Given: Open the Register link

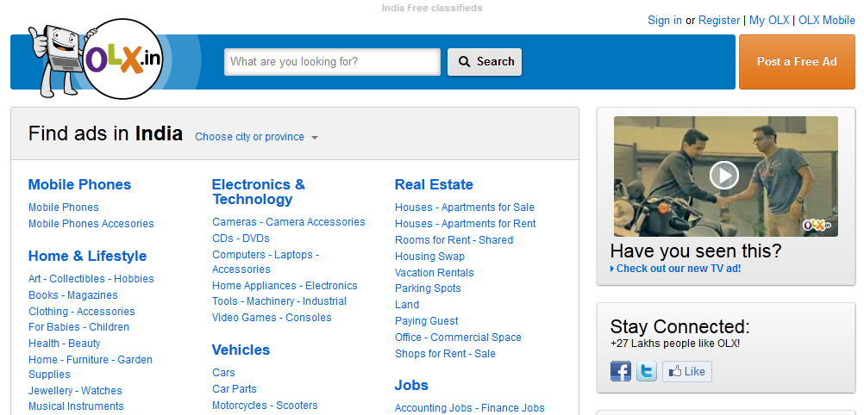Looking at the screenshot, I should (719, 21).
